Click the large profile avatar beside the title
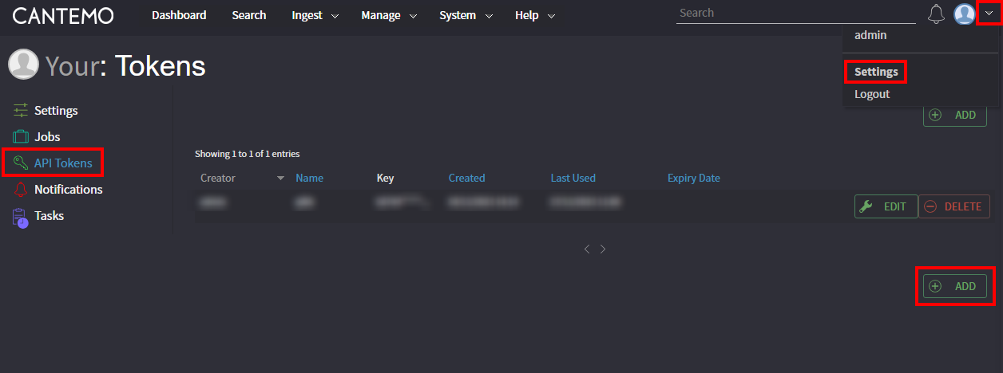The image size is (1003, 373). click(x=23, y=65)
